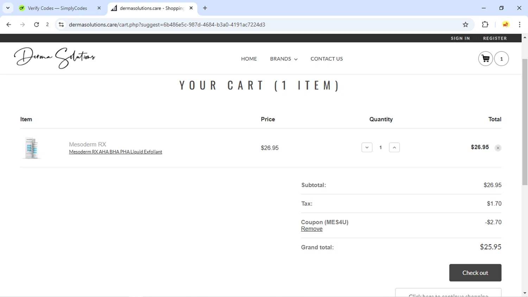Open the shopping cart icon

(485, 59)
